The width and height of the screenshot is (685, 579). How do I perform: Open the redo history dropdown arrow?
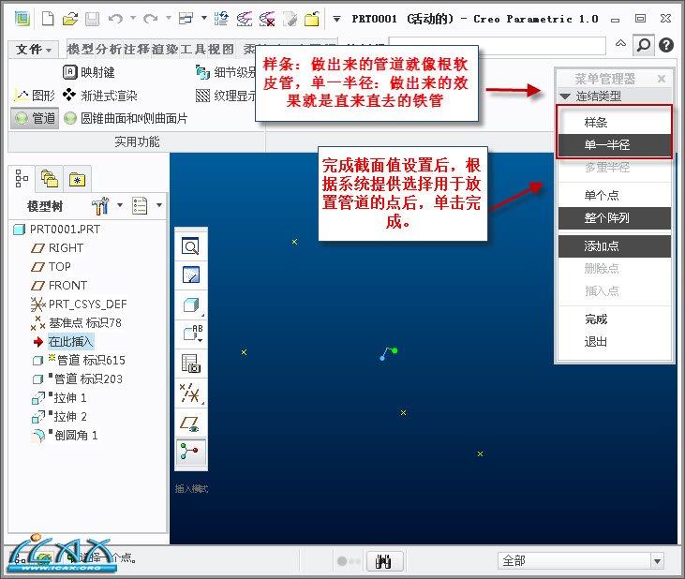click(168, 19)
